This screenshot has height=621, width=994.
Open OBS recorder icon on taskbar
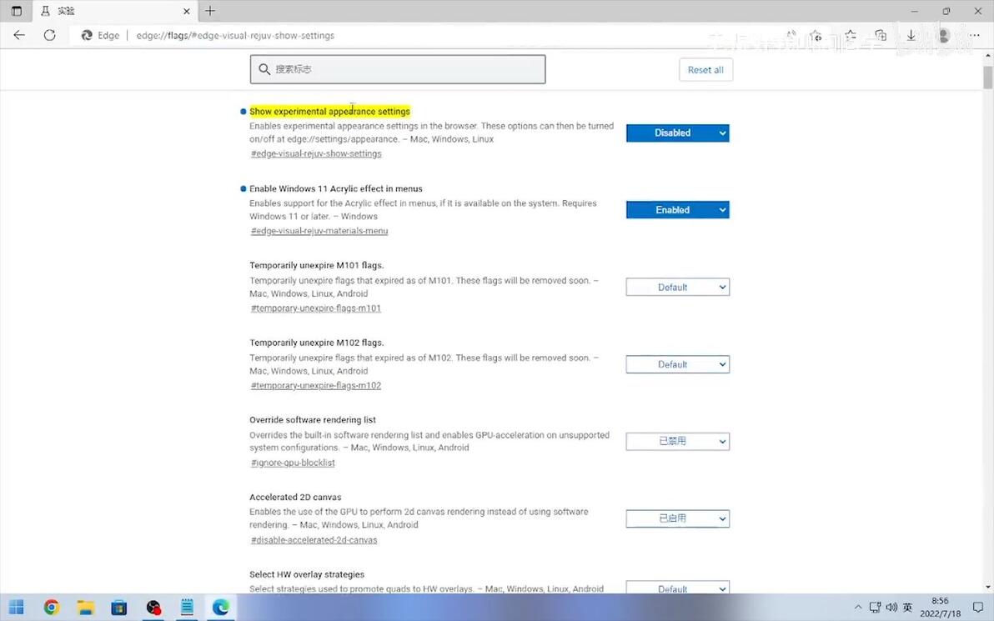153,607
